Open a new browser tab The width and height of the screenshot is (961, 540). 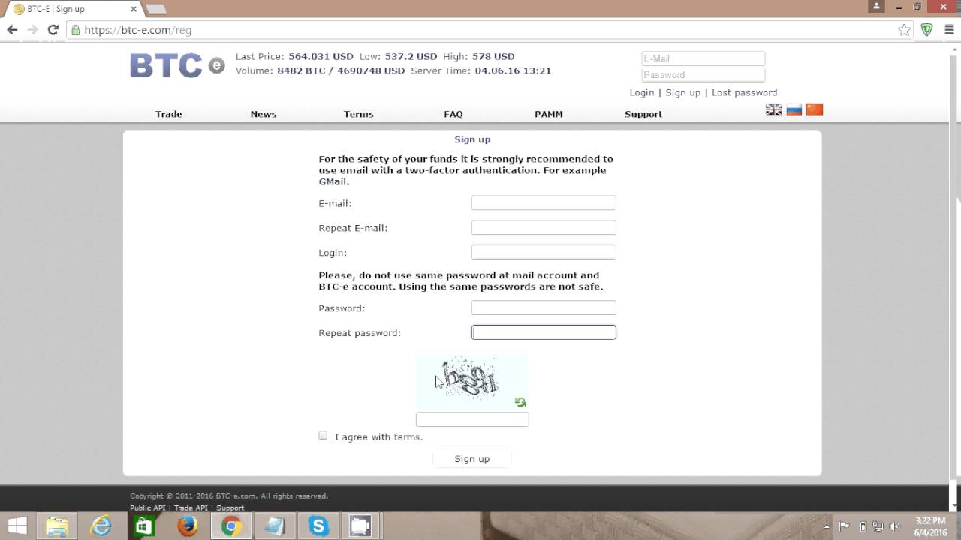(x=156, y=9)
